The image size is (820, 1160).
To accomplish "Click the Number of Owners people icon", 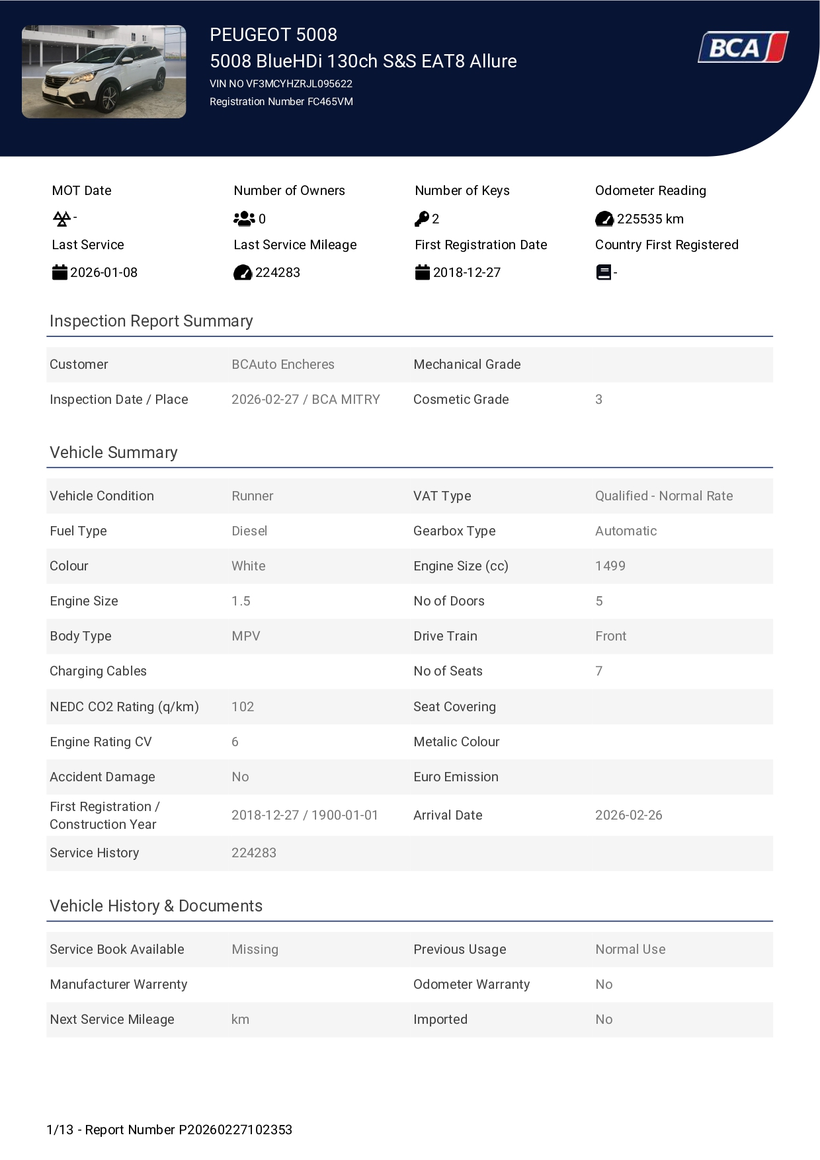I will pos(244,218).
